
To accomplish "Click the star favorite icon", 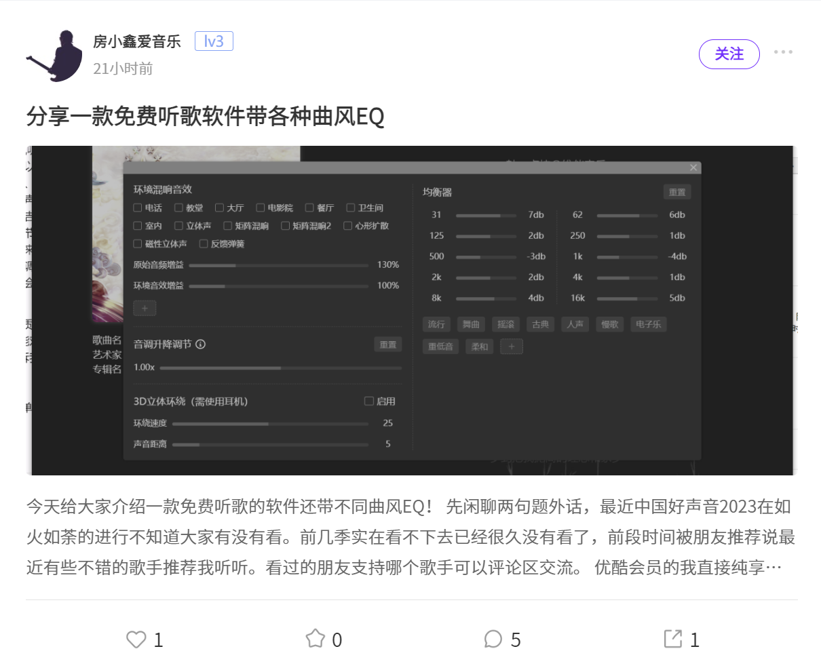I will coord(315,639).
